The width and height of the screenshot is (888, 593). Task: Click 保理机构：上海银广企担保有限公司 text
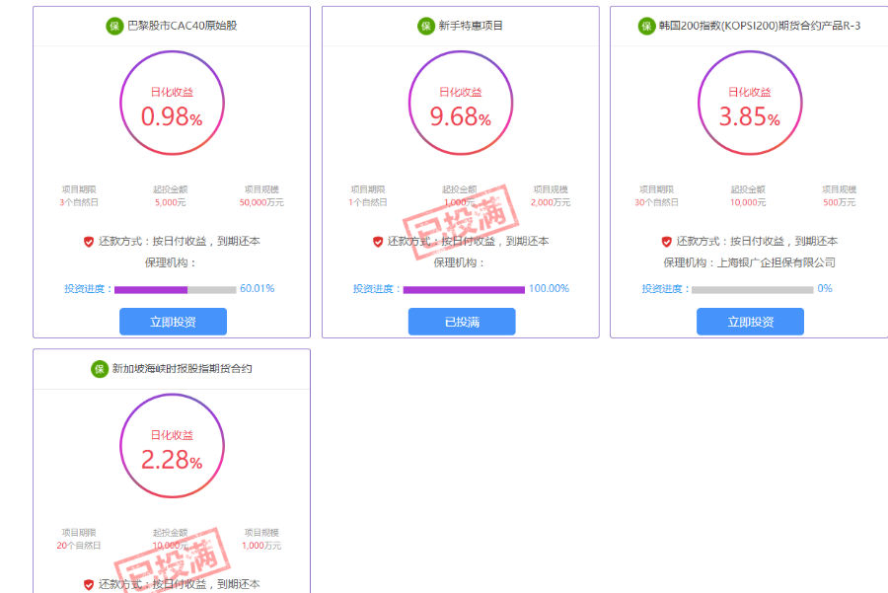[749, 262]
